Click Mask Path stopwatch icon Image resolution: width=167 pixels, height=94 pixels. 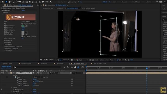pyautogui.click(x=18, y=79)
